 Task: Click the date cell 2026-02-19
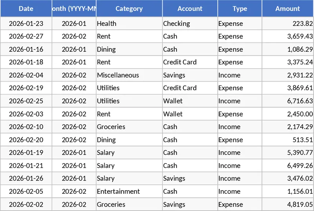26,88
